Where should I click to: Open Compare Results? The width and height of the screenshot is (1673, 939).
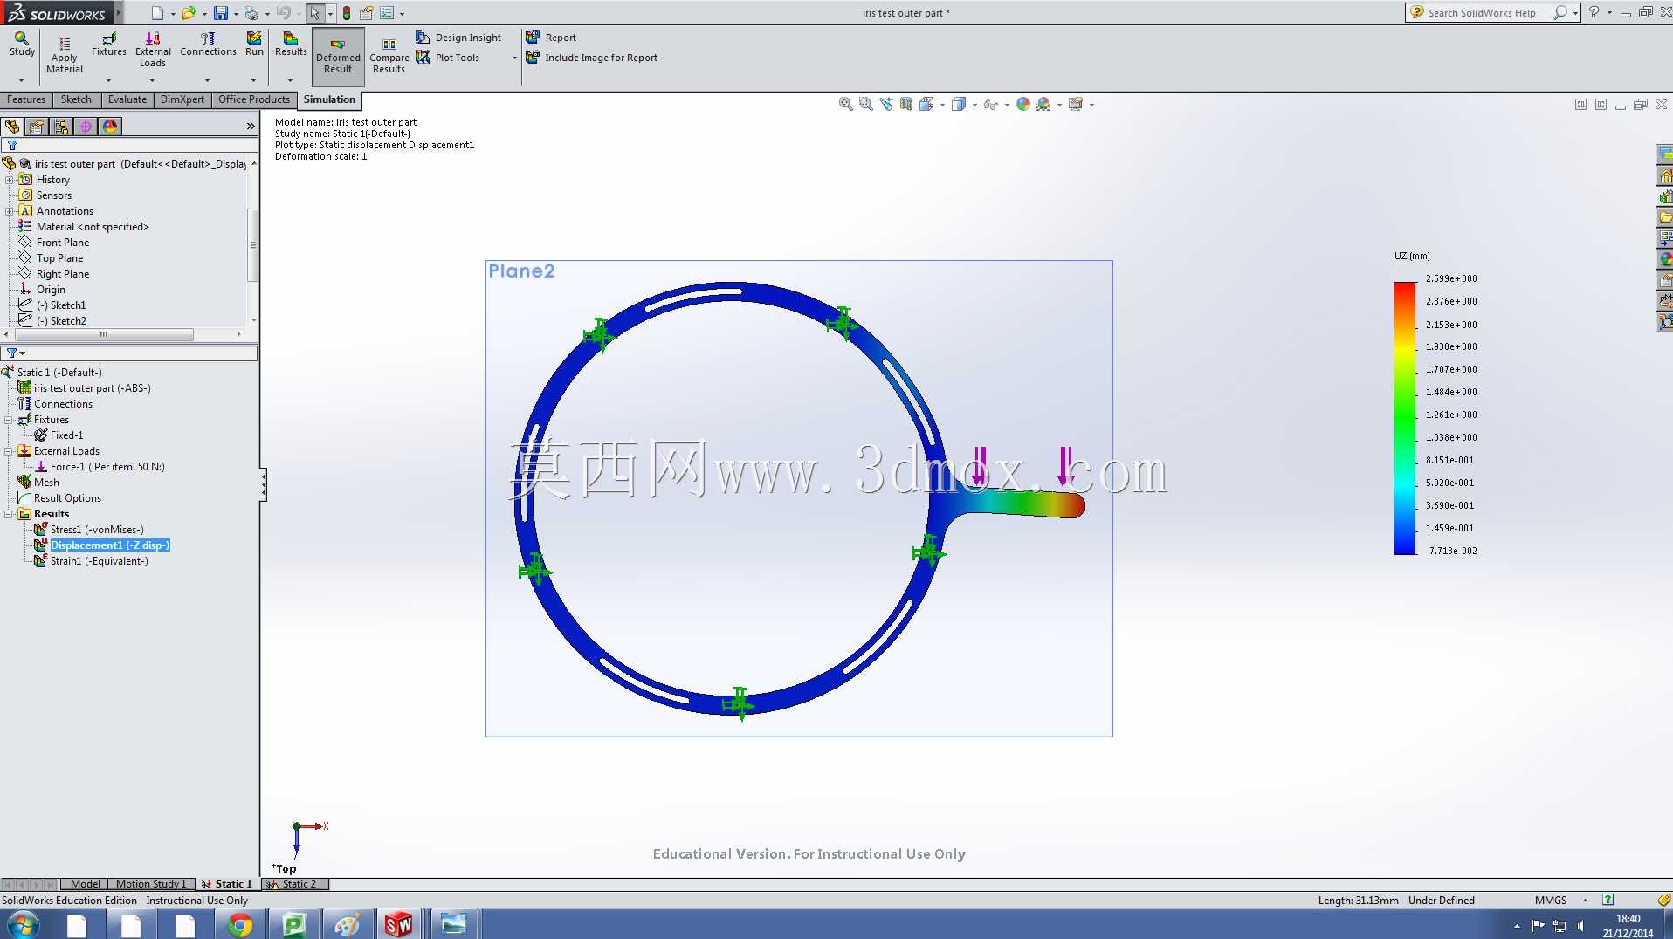[389, 56]
